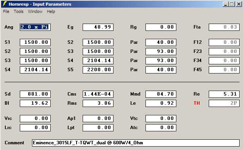Image resolution: width=243 pixels, height=150 pixels.
Task: Click the Mmd label
Action: (135, 94)
